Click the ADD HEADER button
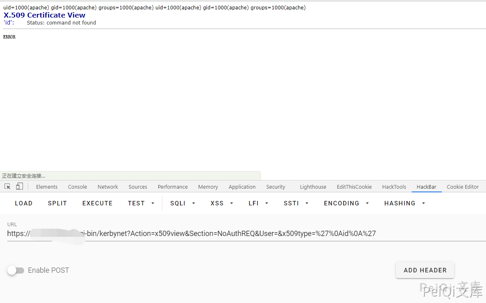Screen dimensions: 486x303 (425, 270)
